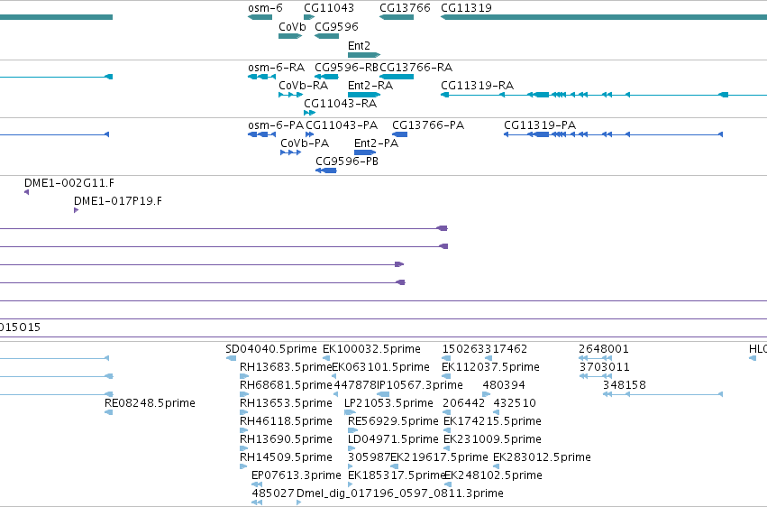The height and width of the screenshot is (507, 767).
Task: Click the CG11043 gene label
Action: [329, 8]
